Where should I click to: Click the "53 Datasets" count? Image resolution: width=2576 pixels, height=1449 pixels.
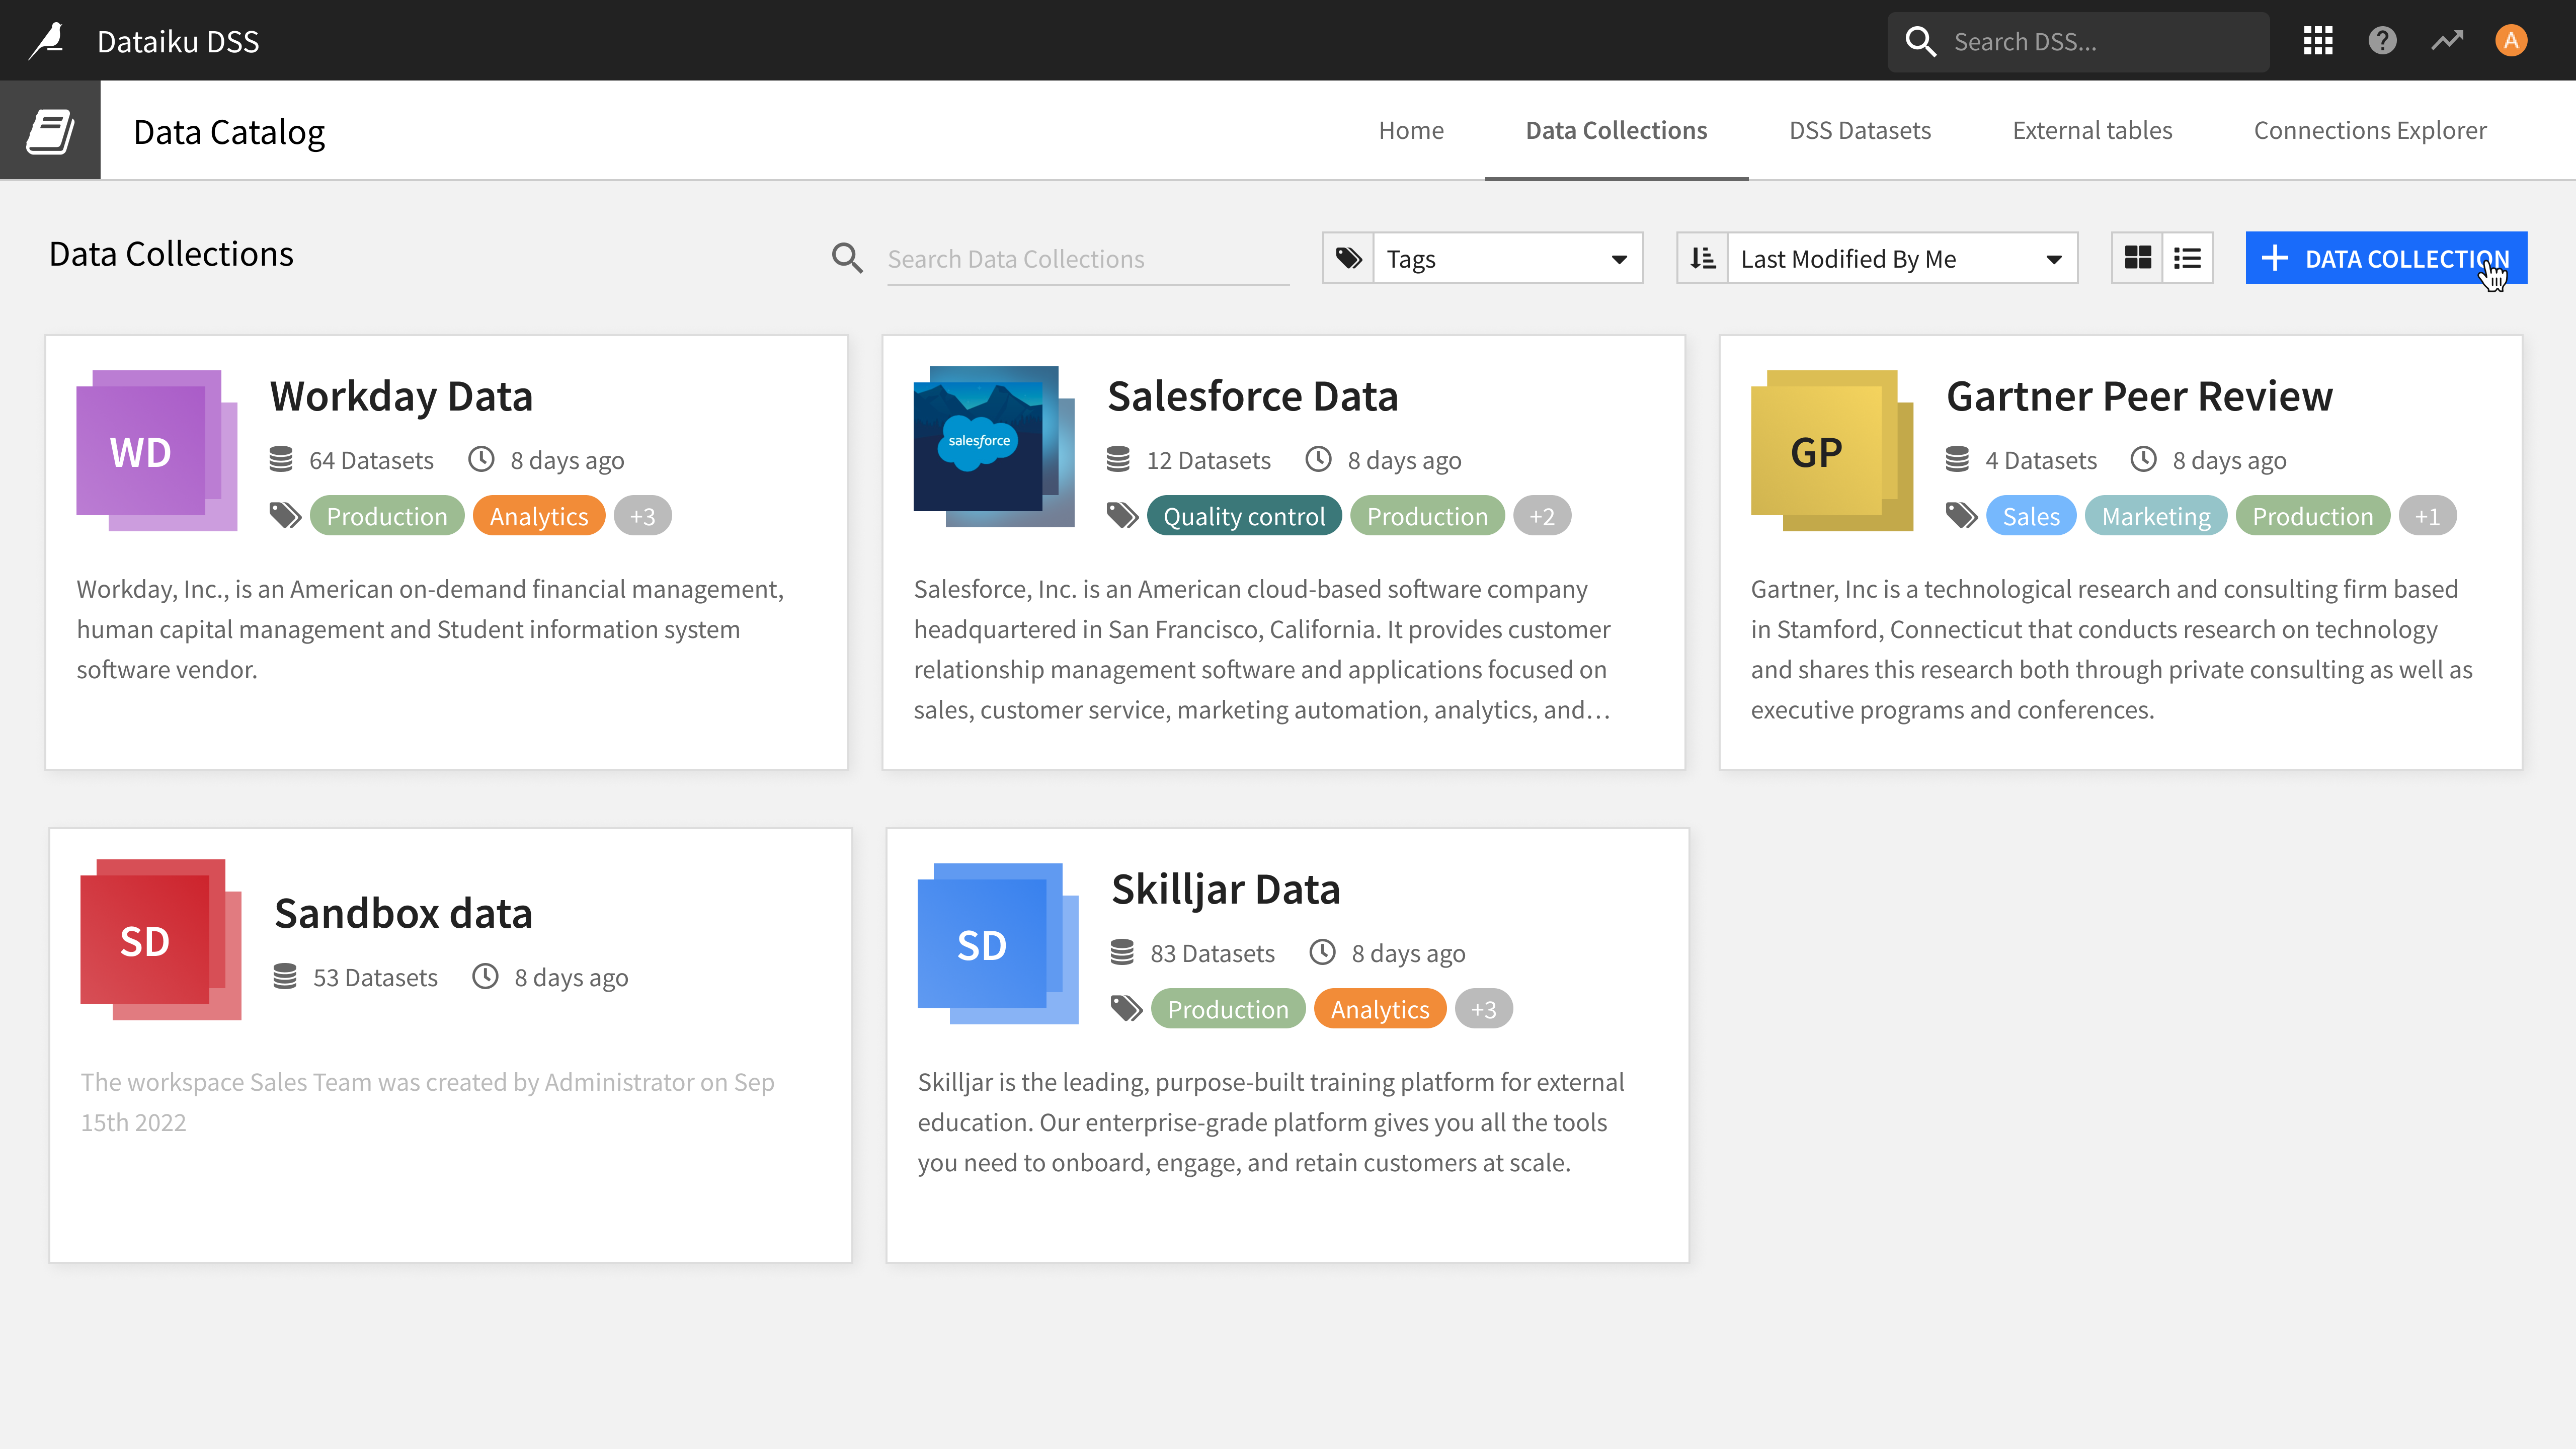pyautogui.click(x=375, y=977)
